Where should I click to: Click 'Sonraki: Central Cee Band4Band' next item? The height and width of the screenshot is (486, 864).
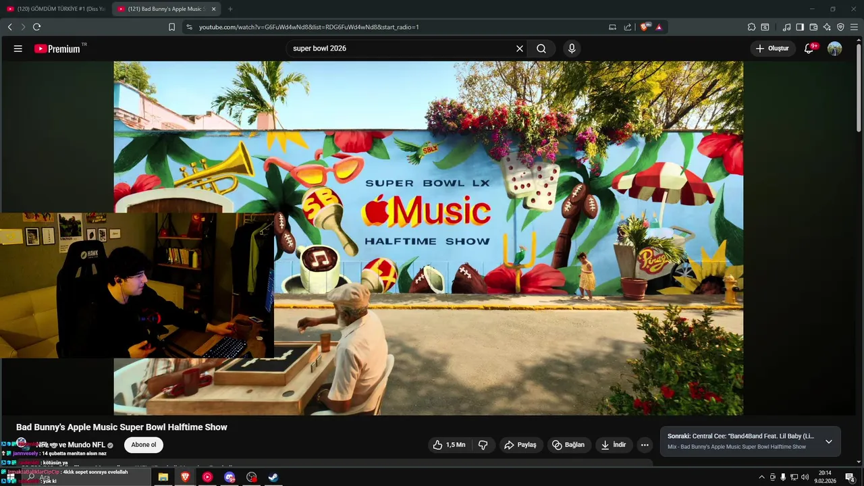click(x=740, y=437)
